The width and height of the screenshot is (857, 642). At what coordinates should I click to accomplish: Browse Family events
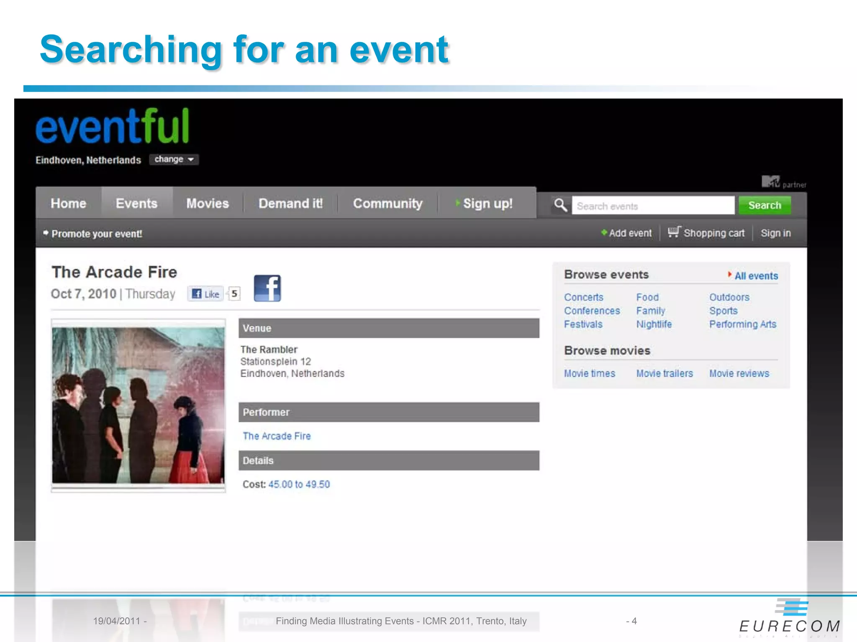(x=651, y=311)
